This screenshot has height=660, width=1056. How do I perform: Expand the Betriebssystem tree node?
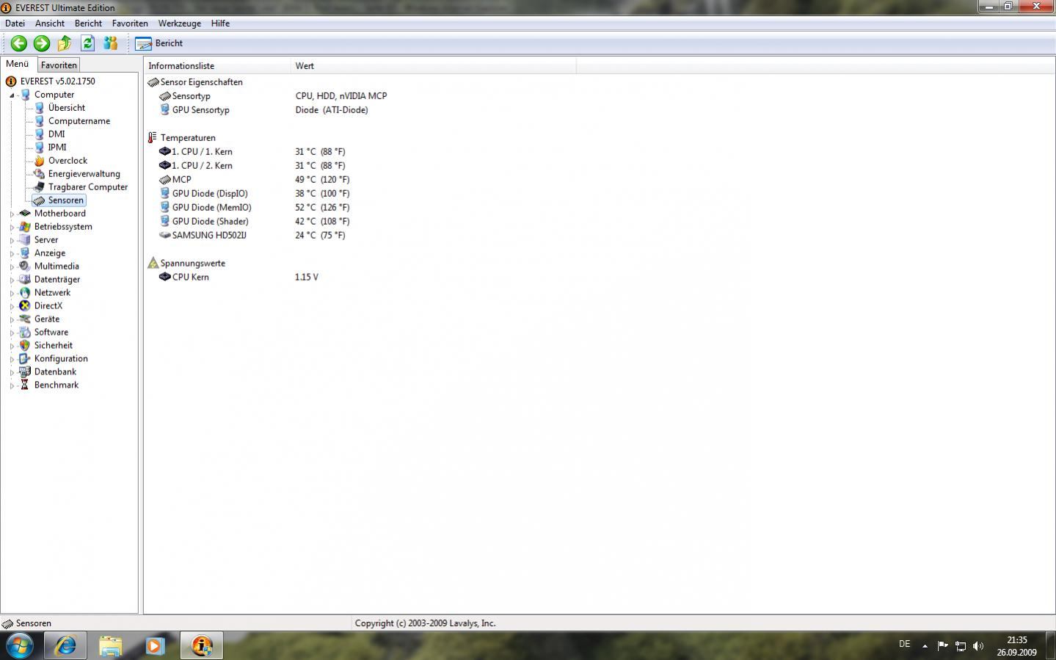pyautogui.click(x=12, y=227)
